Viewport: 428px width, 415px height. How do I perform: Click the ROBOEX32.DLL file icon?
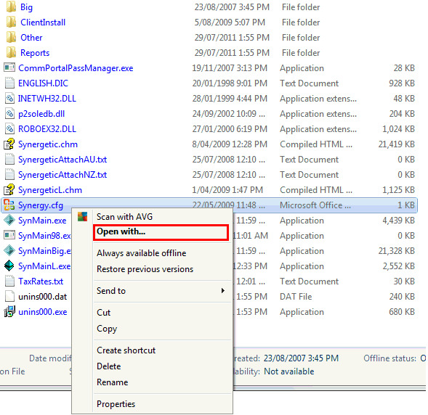(x=9, y=129)
